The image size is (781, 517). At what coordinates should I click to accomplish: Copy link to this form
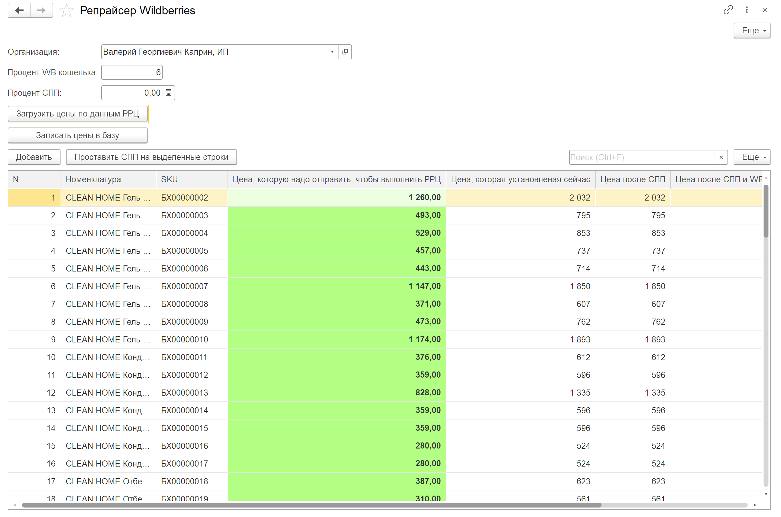(x=728, y=10)
